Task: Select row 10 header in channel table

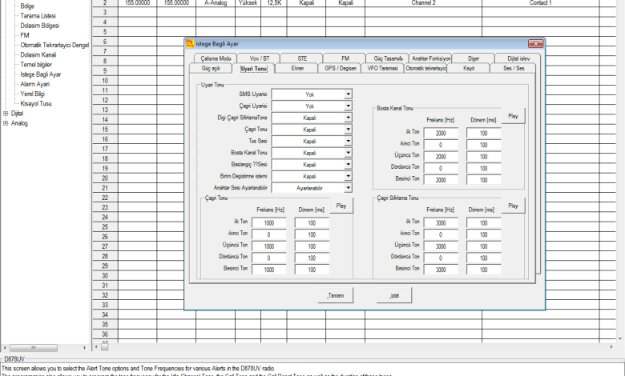Action: (105, 80)
